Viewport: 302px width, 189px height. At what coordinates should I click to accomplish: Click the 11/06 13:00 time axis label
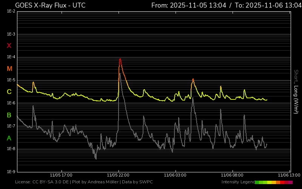click(289, 175)
